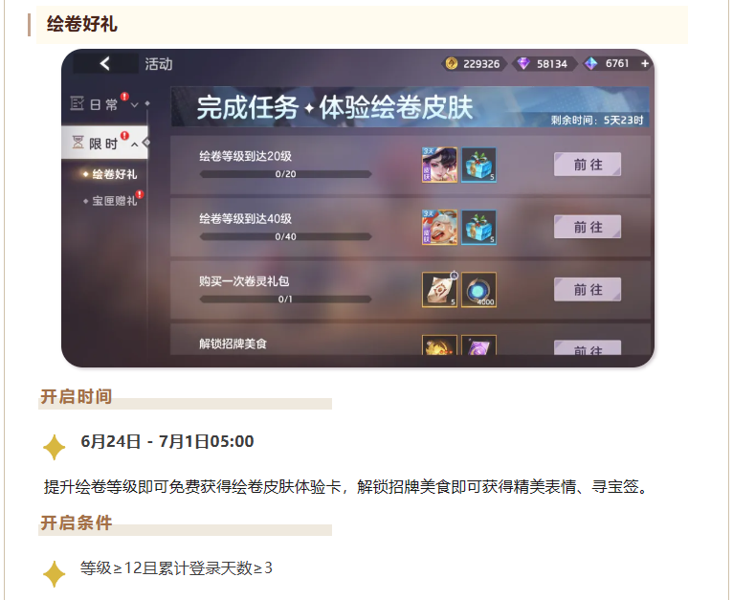This screenshot has width=733, height=600.
Task: Click the blue orb 4000 reward icon
Action: pos(478,290)
